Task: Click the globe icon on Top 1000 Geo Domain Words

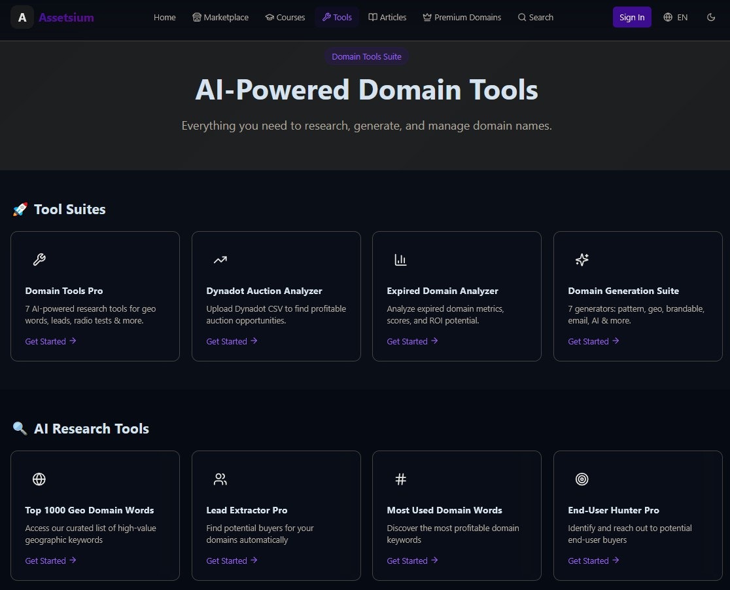Action: coord(39,479)
